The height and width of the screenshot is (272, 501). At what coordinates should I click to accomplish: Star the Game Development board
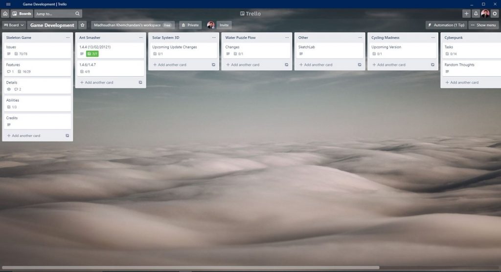tap(83, 25)
